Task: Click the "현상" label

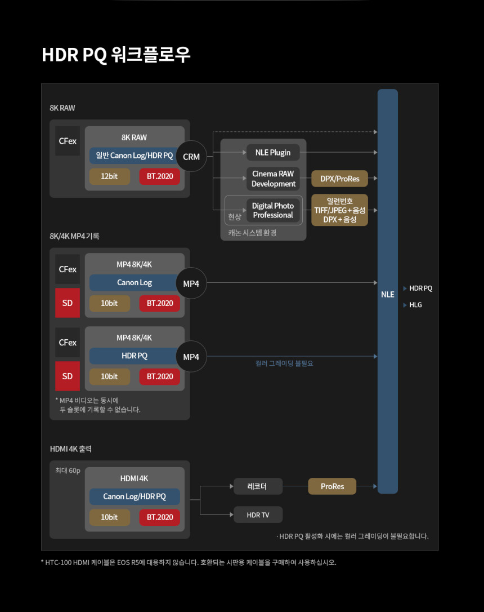Action: coord(235,216)
